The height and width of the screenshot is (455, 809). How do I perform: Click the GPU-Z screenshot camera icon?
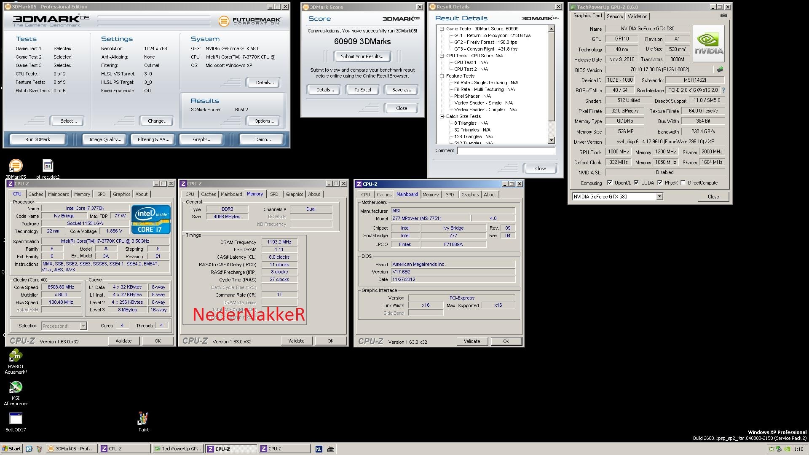pyautogui.click(x=723, y=16)
